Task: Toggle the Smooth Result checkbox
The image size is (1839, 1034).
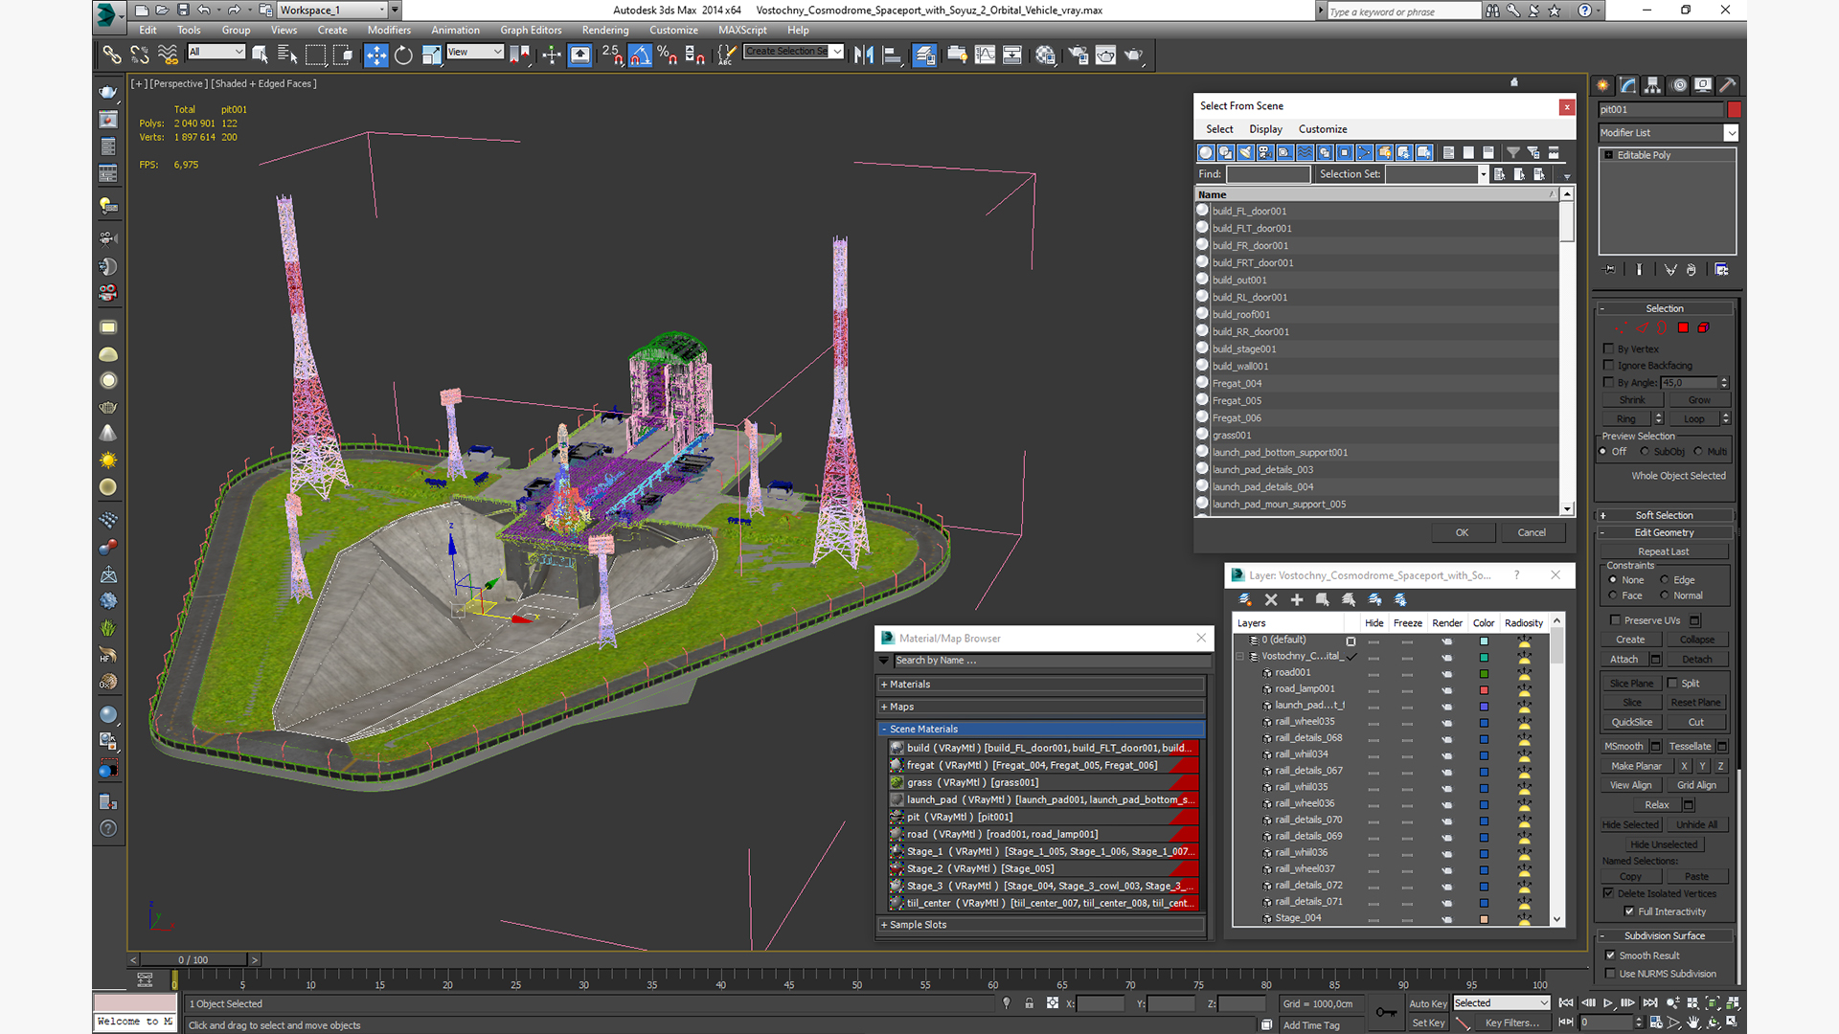Action: coord(1610,955)
